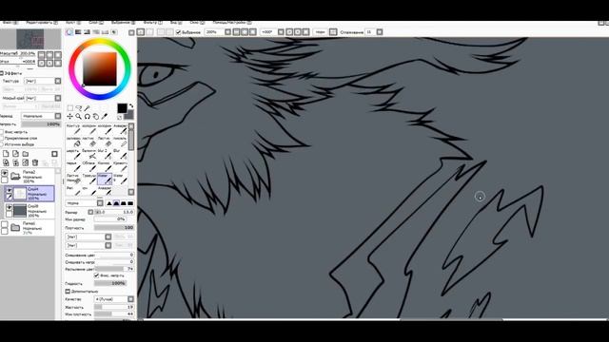Click the brush Плотность slider
Image resolution: width=609 pixels, height=342 pixels.
[114, 228]
